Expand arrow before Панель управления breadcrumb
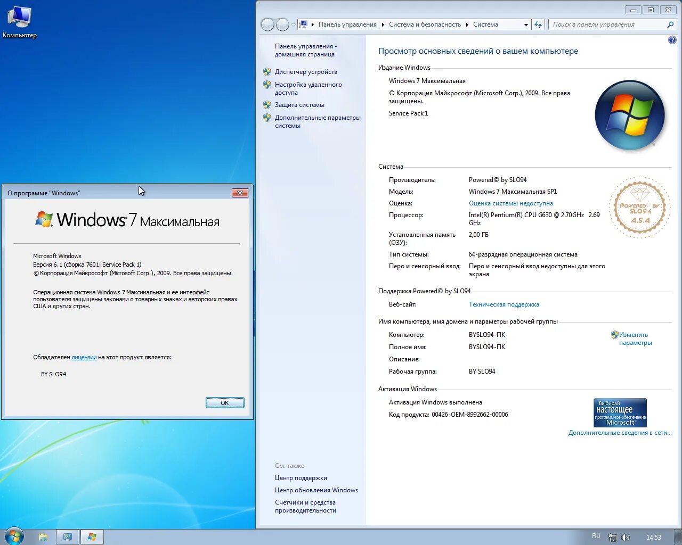This screenshot has width=682, height=545. pos(313,24)
